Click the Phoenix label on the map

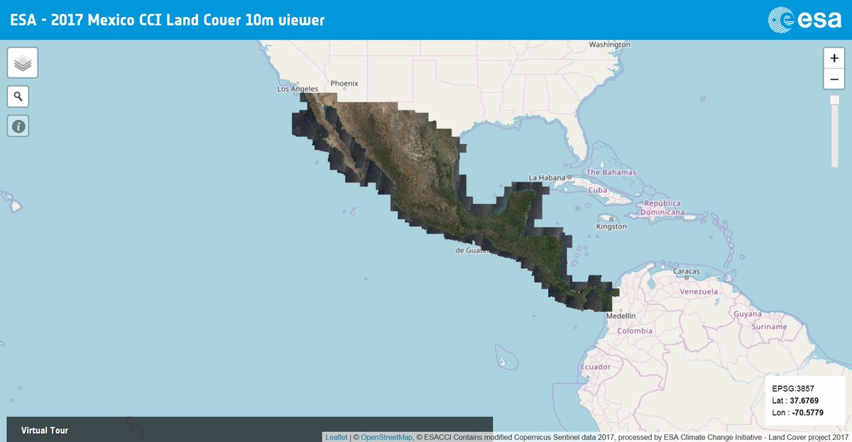[344, 83]
